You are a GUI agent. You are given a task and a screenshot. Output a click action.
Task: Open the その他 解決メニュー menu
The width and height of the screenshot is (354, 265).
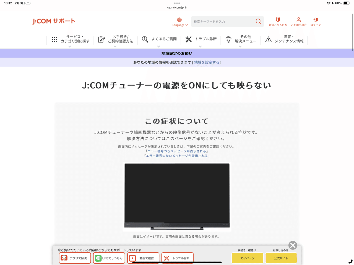[246, 39]
